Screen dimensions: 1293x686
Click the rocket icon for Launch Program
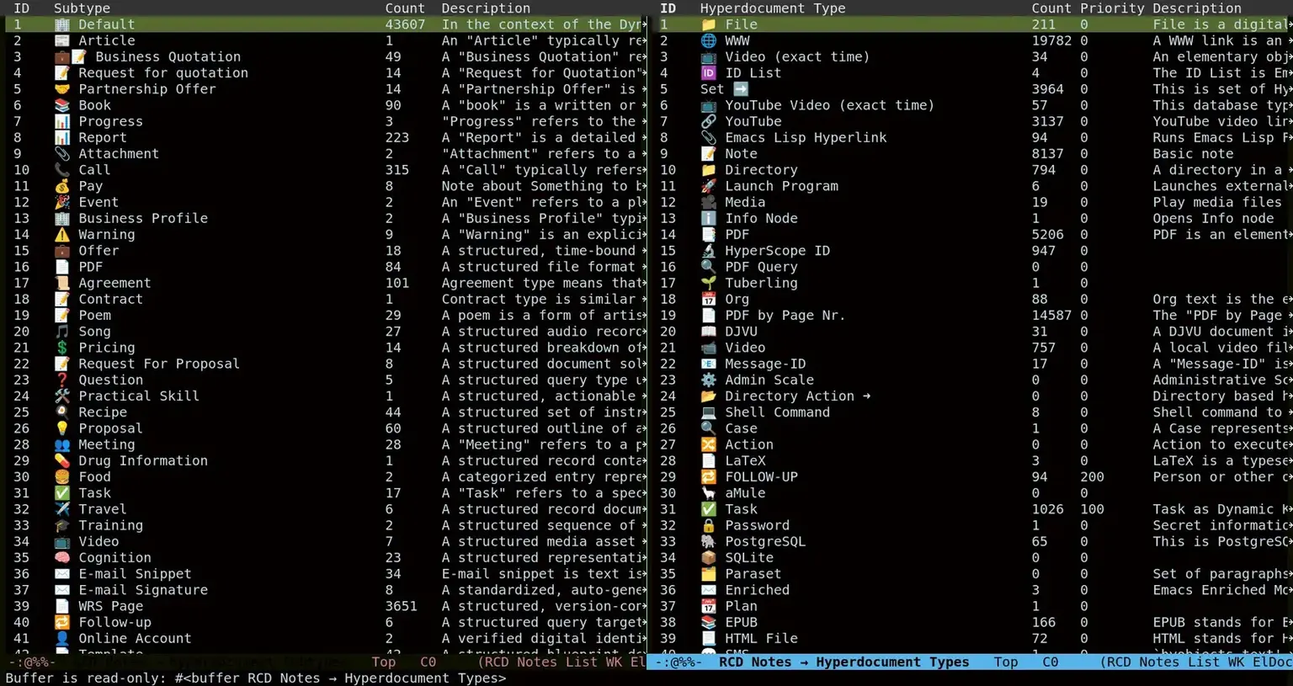click(x=709, y=186)
